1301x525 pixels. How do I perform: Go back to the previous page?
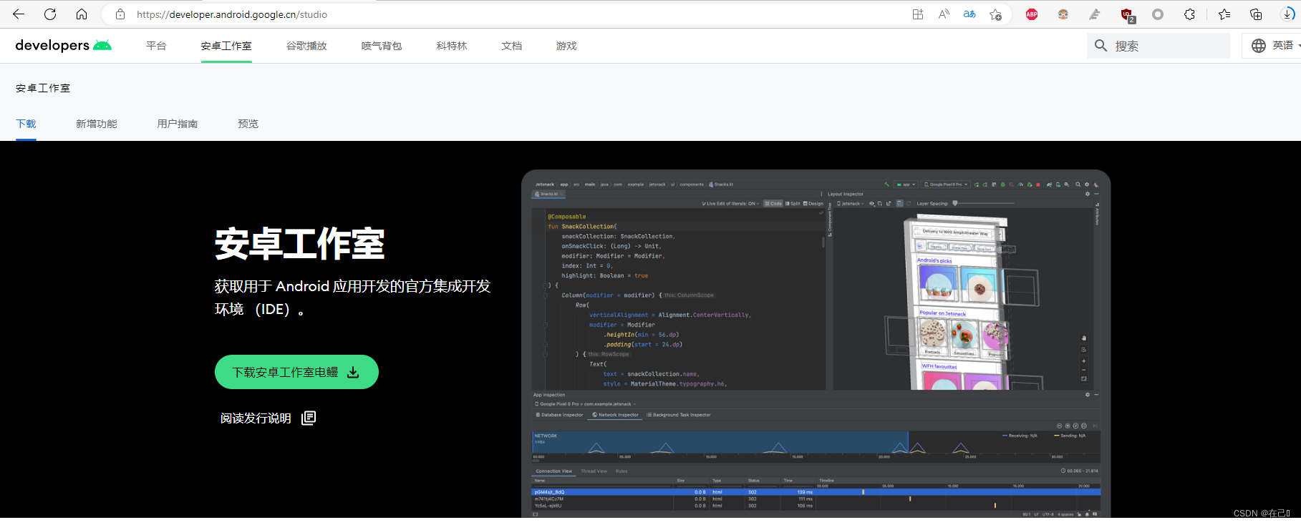[19, 14]
